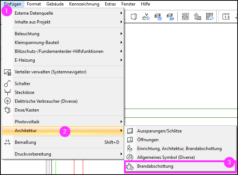This screenshot has height=175, width=238.
Task: Select the highlighted Architektur menu entry
Action: pos(63,131)
